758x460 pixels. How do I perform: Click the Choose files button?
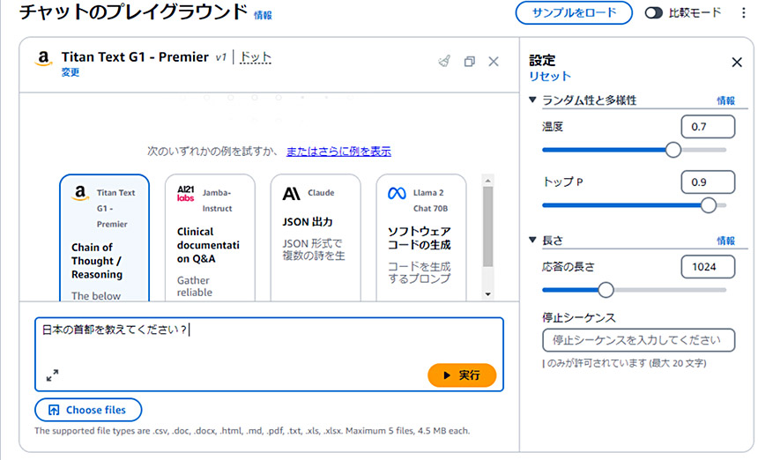pyautogui.click(x=88, y=410)
